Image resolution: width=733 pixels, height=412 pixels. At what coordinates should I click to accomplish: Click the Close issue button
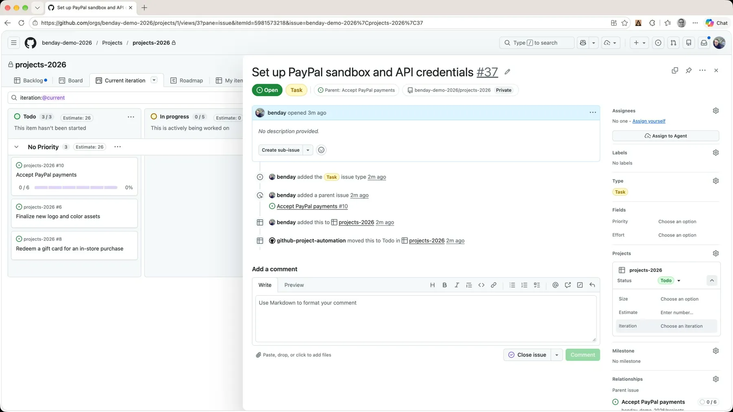(x=527, y=355)
